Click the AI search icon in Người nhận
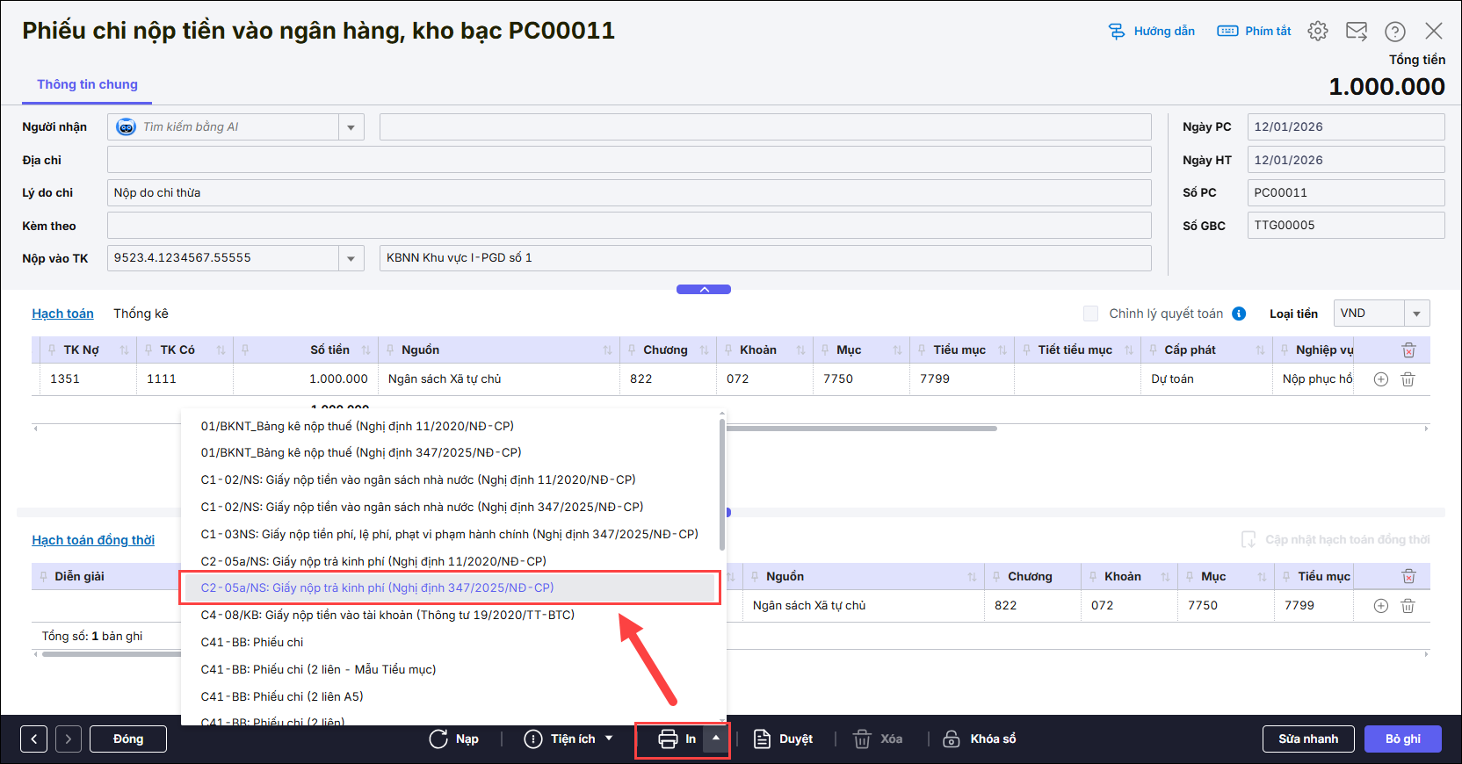 [126, 126]
